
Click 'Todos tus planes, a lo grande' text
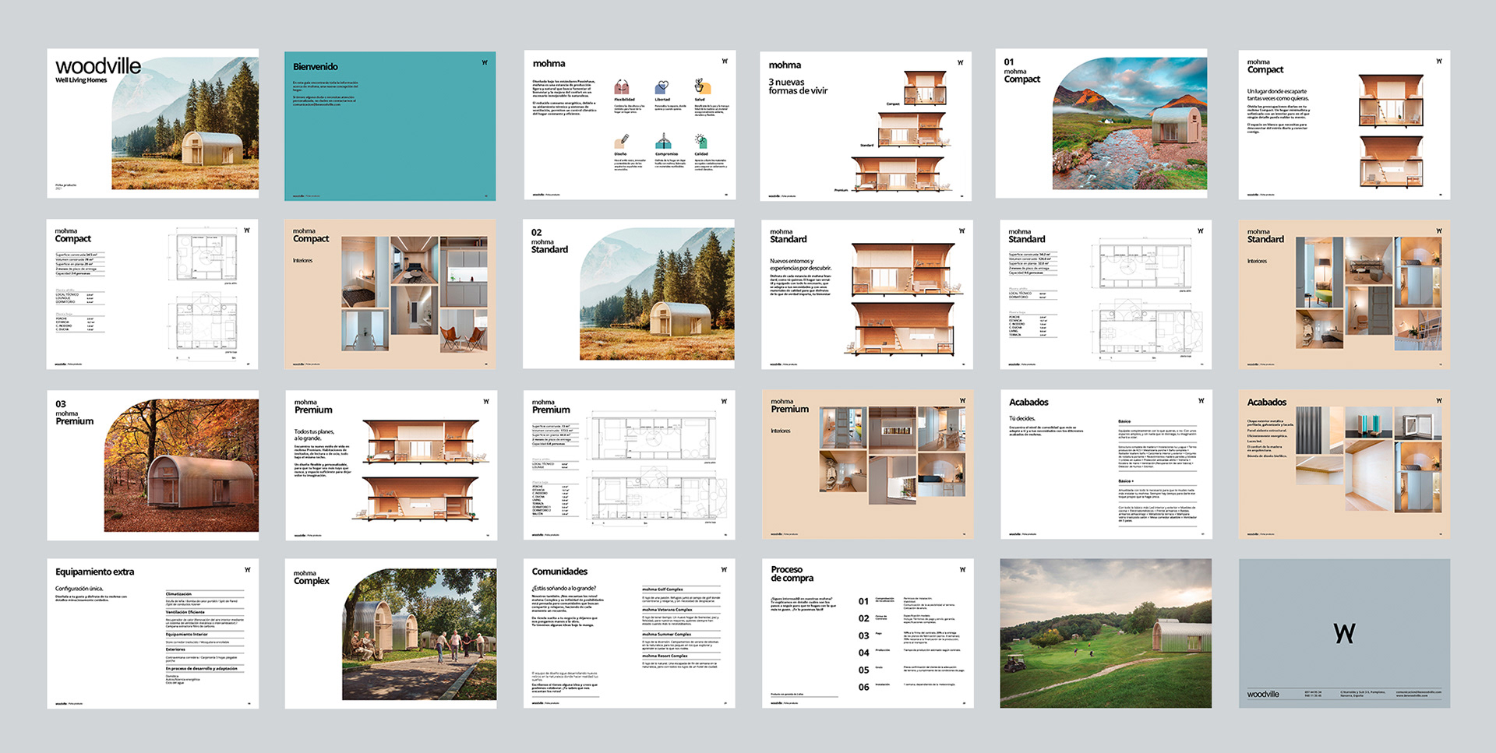coord(314,435)
